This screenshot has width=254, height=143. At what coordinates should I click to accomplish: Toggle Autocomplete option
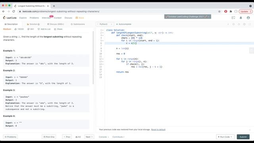[x=124, y=24]
